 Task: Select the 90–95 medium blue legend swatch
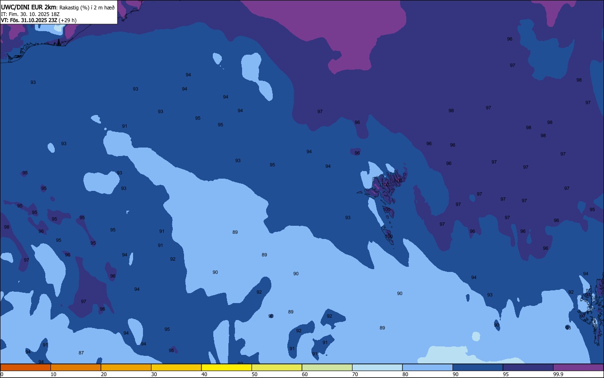(x=478, y=367)
